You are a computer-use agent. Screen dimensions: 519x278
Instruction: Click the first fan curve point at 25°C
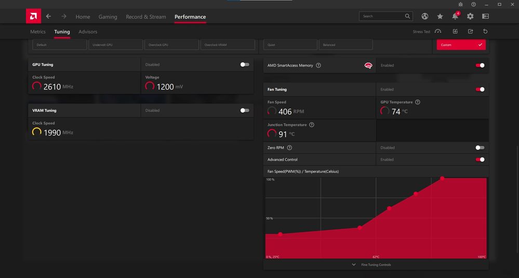pos(281,234)
